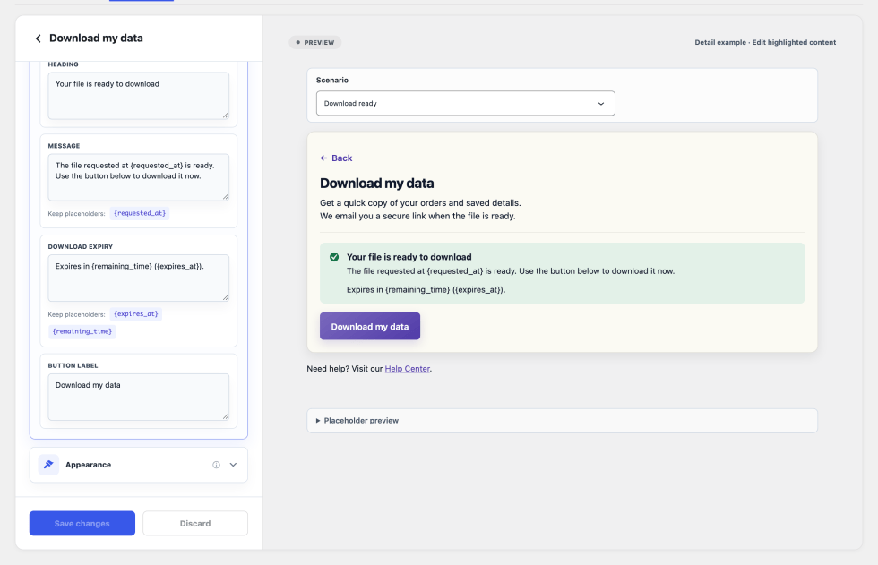Focus the Heading text area
This screenshot has height=565, width=878.
pyautogui.click(x=138, y=96)
